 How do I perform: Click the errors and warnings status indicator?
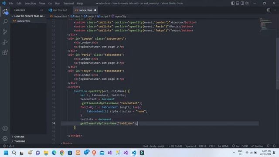(x=9, y=146)
